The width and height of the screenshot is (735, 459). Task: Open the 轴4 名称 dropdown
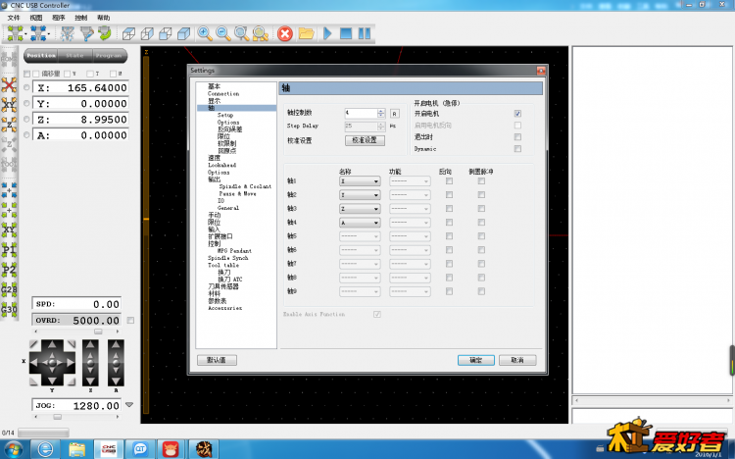click(x=360, y=223)
